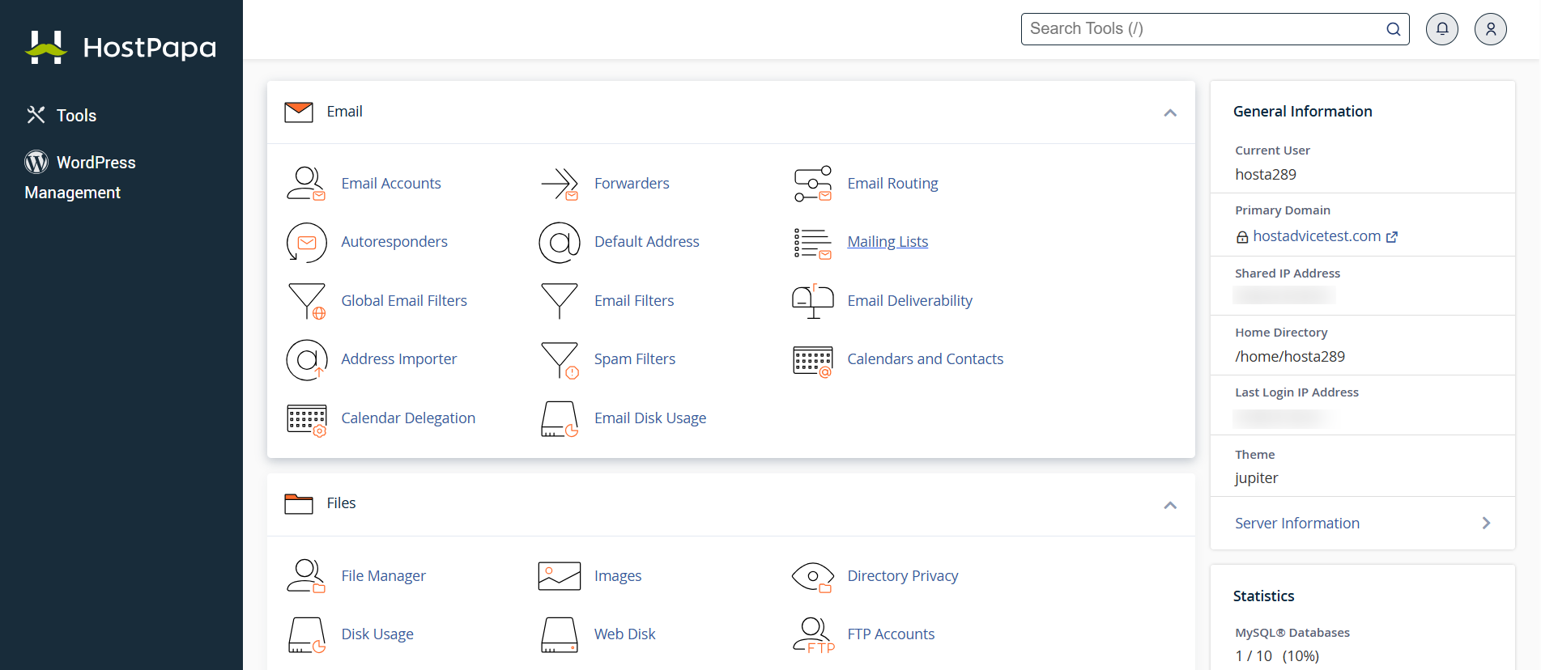Click the Global Email Filters funnel icon
1541x670 pixels.
(306, 301)
